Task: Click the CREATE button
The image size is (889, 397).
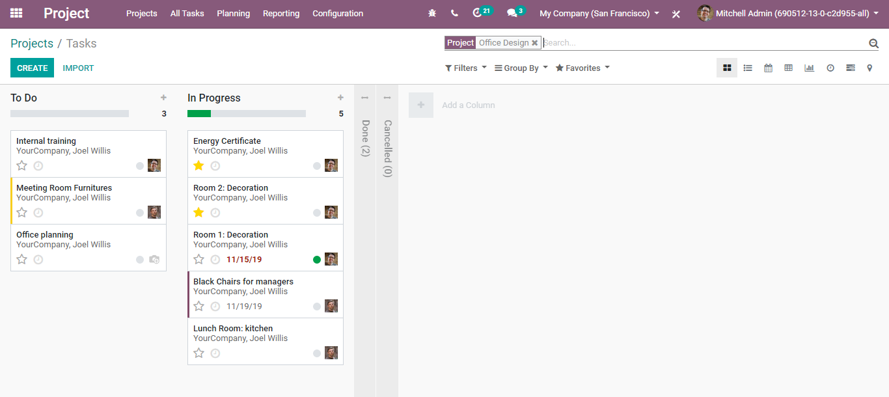Action: (x=32, y=68)
